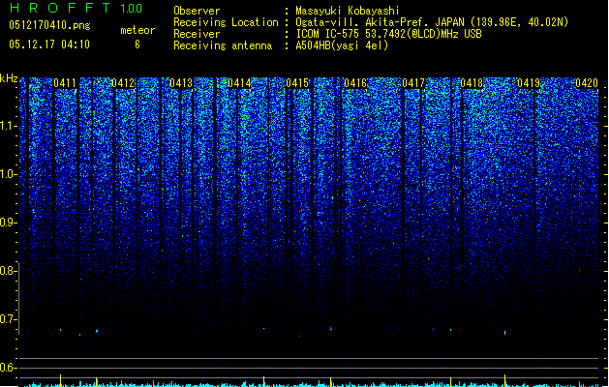Click the 0.8 kHz axis label
609x387 pixels.
pos(8,271)
